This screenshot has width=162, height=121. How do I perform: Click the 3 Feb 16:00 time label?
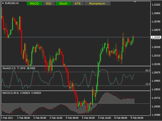point(56,118)
